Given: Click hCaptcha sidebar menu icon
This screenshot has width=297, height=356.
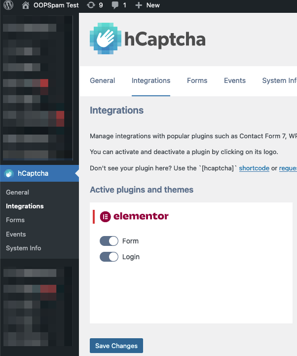Looking at the screenshot, I should point(9,173).
